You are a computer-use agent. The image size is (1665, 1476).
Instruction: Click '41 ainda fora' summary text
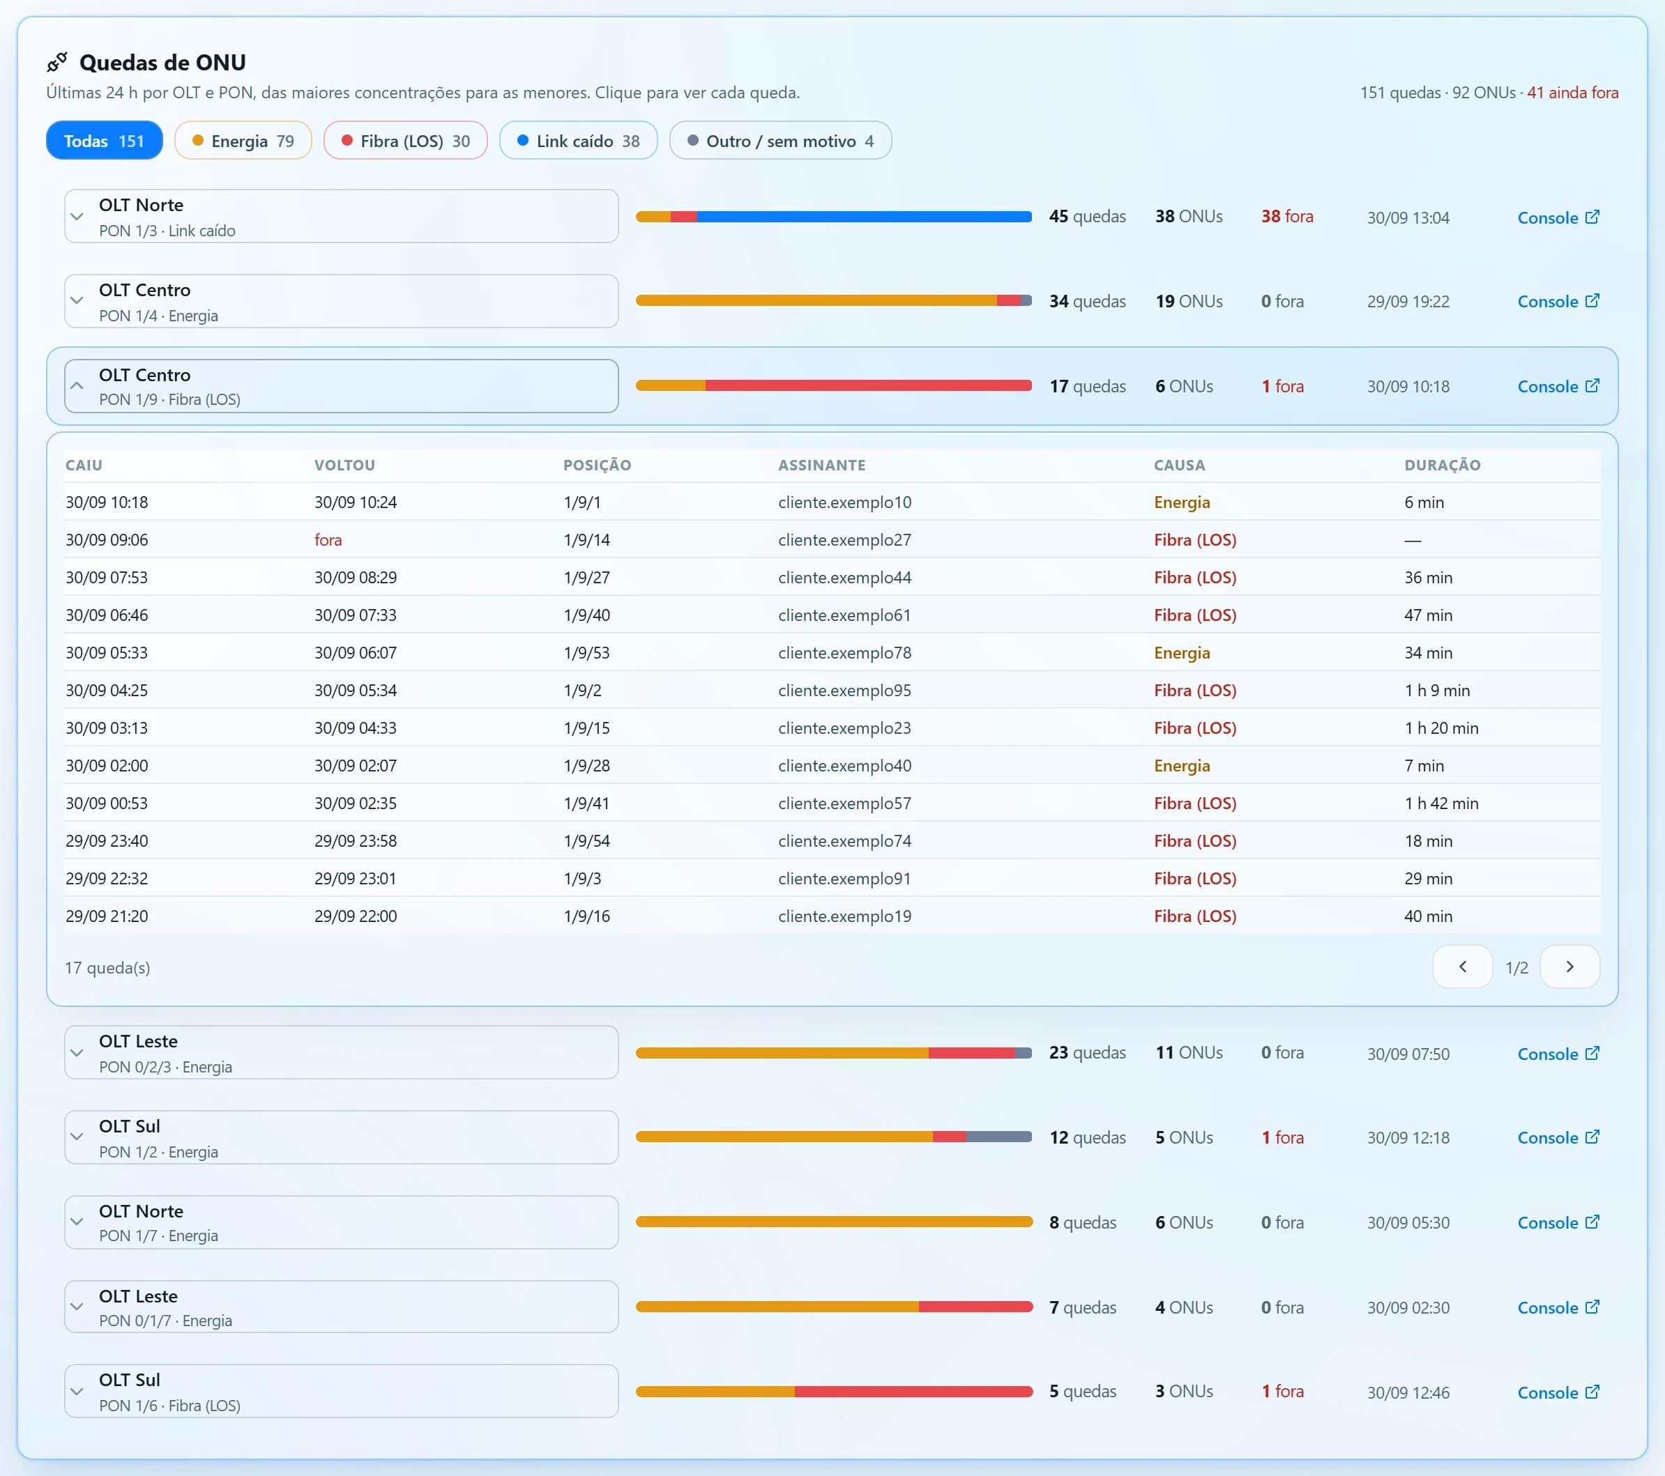(1572, 93)
